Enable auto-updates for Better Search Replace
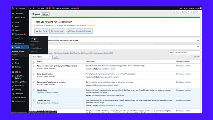The image size is (213, 120). coord(183,74)
